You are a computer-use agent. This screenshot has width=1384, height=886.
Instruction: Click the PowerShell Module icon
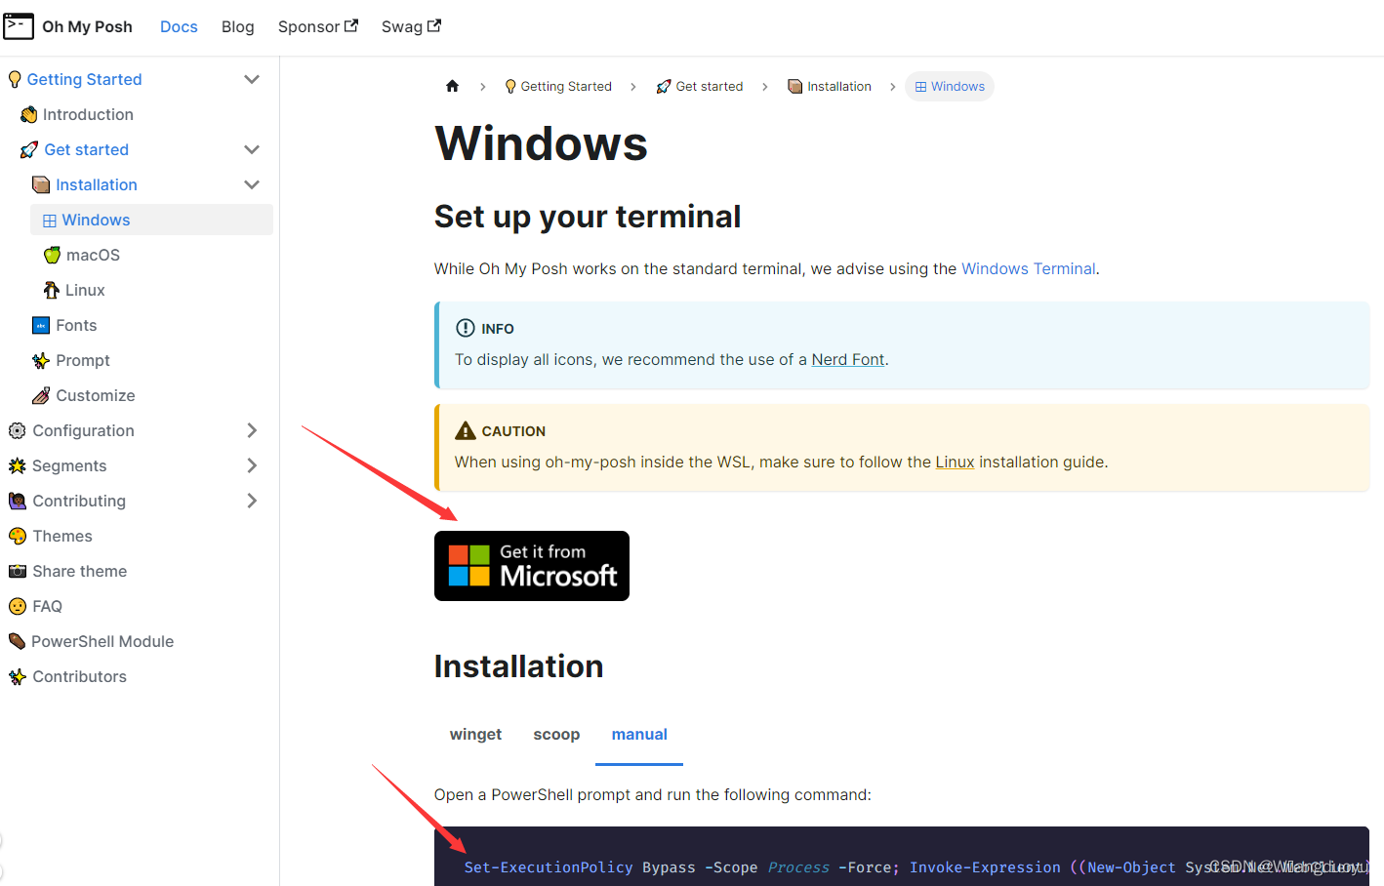17,641
